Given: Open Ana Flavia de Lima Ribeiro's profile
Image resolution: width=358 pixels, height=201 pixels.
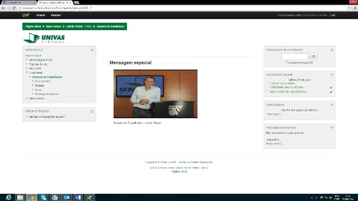Looking at the screenshot, I should (x=289, y=92).
